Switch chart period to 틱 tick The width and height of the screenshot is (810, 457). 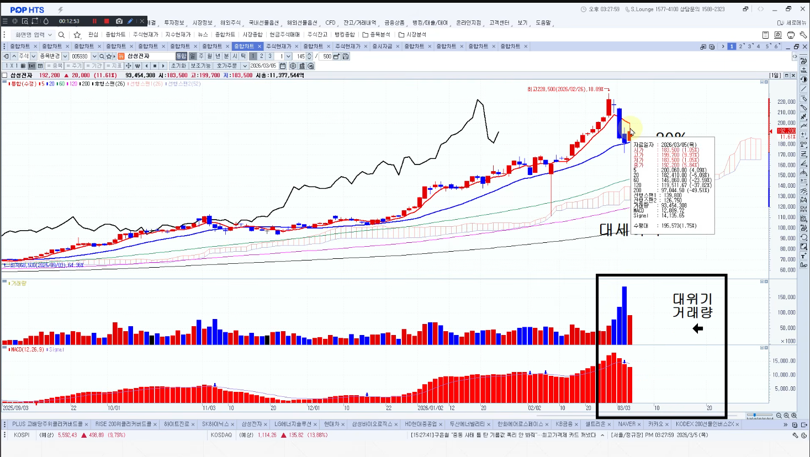pyautogui.click(x=243, y=56)
